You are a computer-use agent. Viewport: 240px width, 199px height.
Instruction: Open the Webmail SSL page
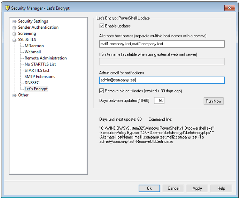tap(33, 52)
